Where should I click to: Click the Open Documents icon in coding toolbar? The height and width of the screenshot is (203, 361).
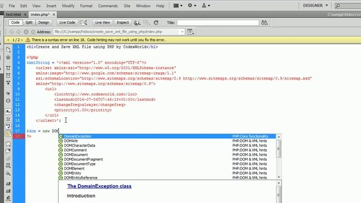pyautogui.click(x=8, y=50)
